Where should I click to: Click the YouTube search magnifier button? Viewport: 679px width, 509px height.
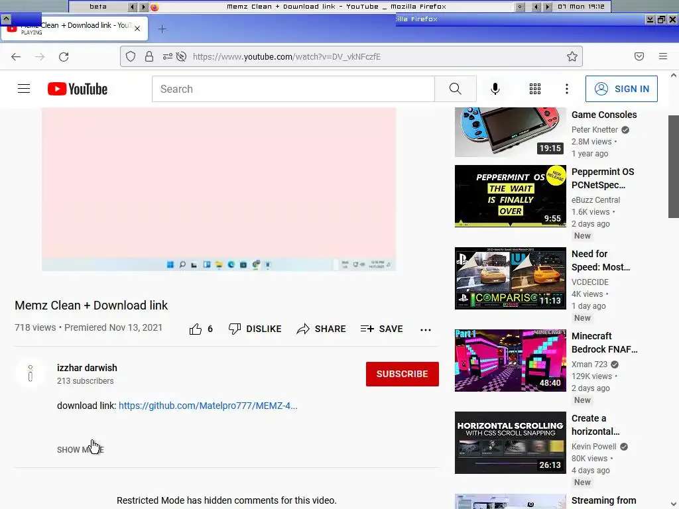point(455,89)
